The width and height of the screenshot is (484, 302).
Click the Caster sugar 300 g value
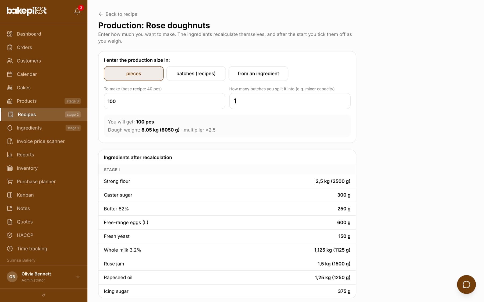click(x=344, y=195)
